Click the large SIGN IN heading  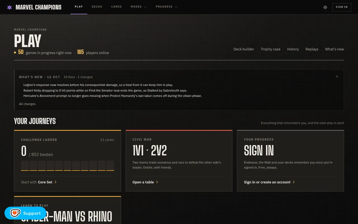[259, 151]
